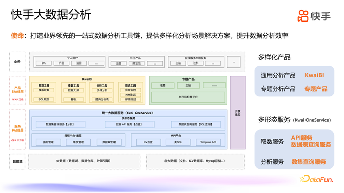Screen dimensions: 344x193
Task: Click the DataFun logo at bottom right
Action: tap(316, 179)
